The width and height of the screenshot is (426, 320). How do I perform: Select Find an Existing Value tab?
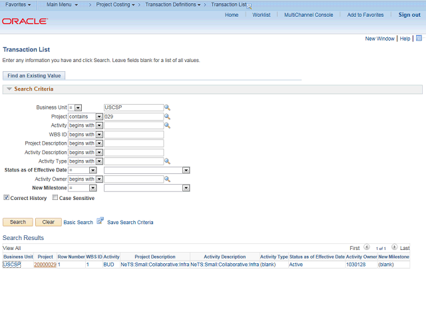click(34, 75)
